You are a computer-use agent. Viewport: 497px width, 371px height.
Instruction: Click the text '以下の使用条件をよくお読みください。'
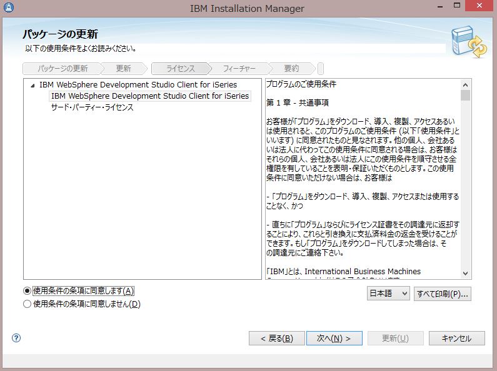pyautogui.click(x=81, y=49)
